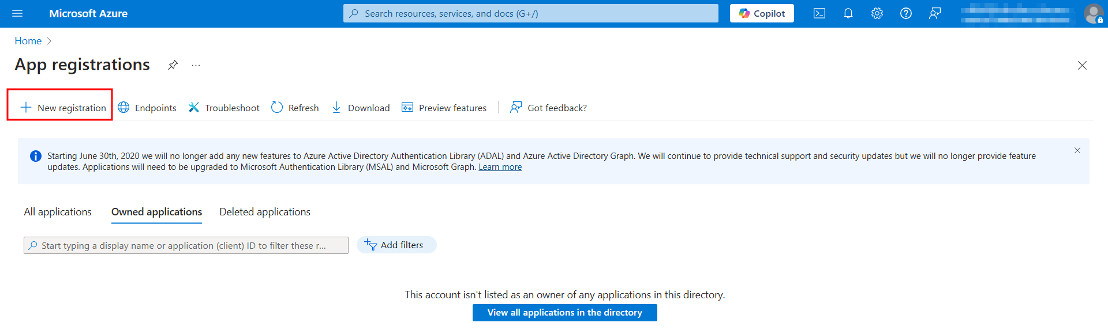The height and width of the screenshot is (334, 1108).
Task: Open the feedback icon in header
Action: (935, 13)
